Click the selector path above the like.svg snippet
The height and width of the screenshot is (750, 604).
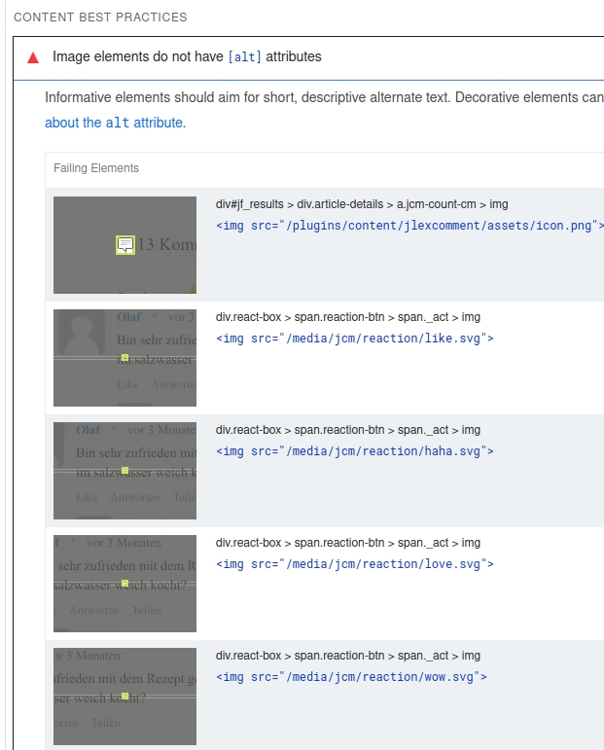pos(347,317)
